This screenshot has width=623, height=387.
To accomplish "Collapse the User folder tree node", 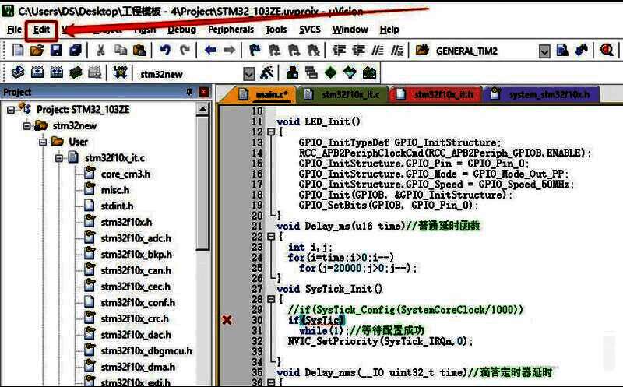I will 42,142.
